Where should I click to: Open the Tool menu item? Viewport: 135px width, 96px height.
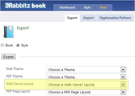(x=103, y=7)
